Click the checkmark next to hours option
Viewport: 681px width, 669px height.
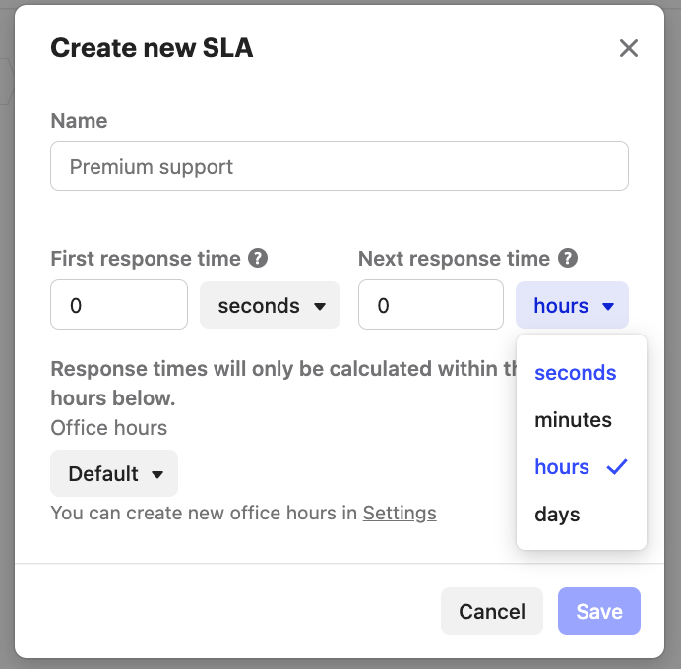617,467
